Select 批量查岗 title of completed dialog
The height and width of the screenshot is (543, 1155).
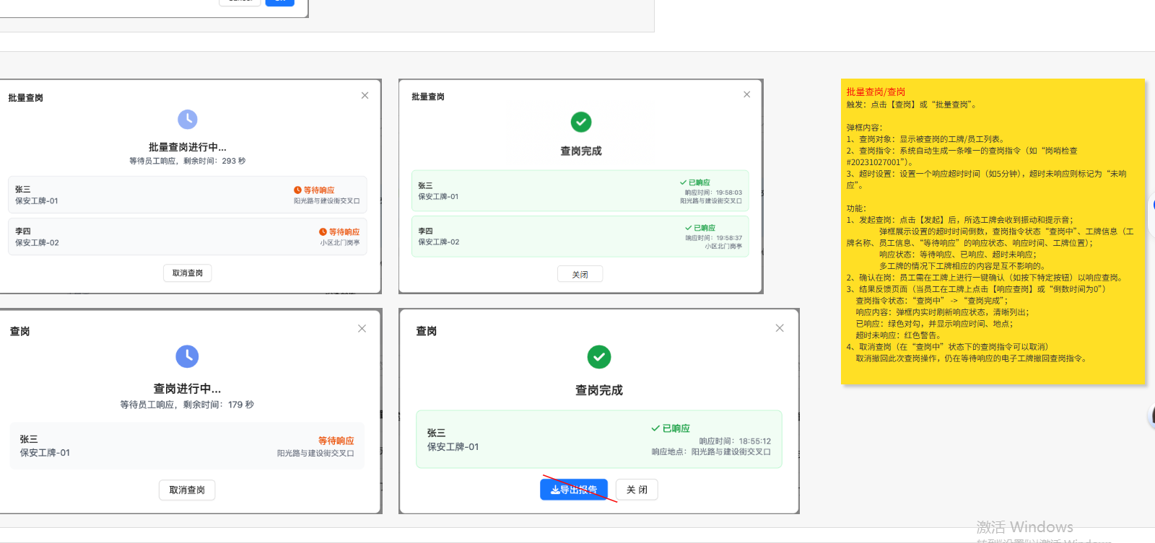428,97
